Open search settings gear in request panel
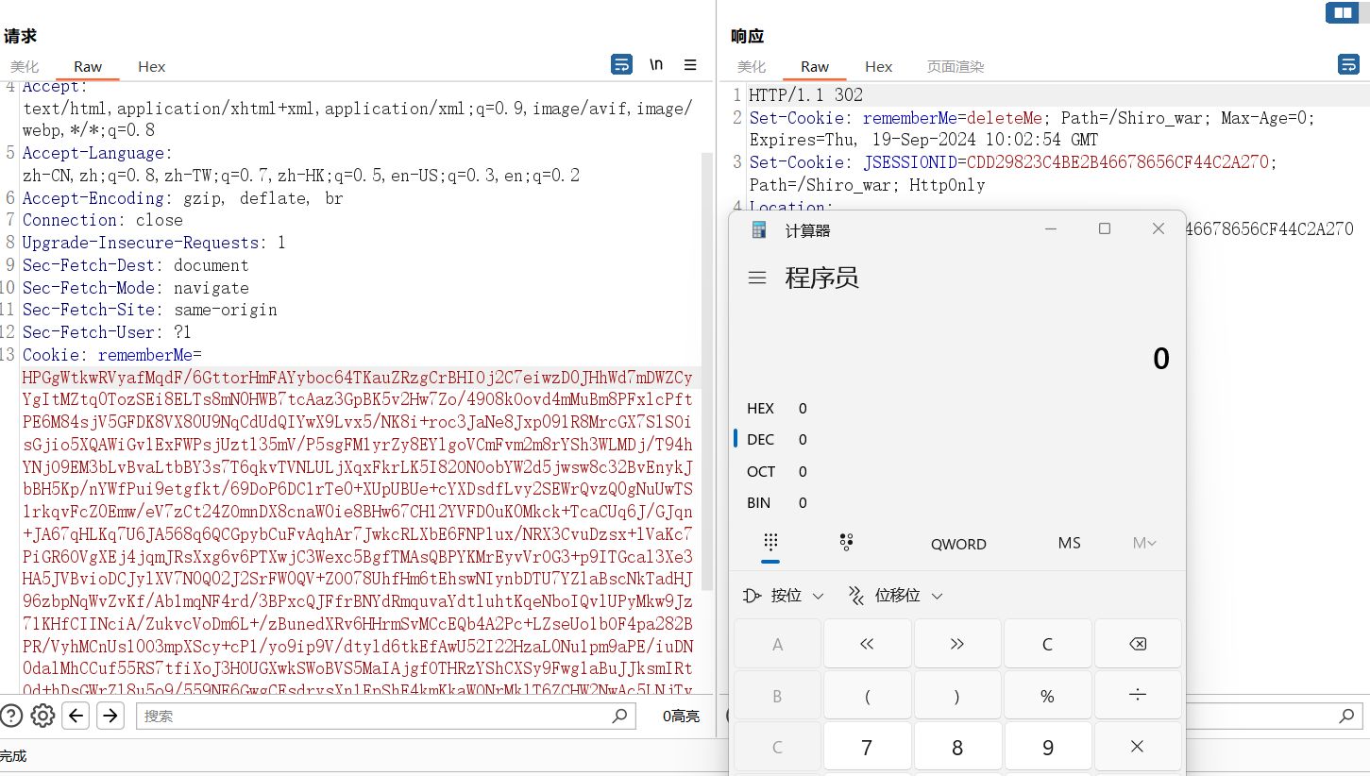Screen dimensions: 1370x776 tap(42, 716)
